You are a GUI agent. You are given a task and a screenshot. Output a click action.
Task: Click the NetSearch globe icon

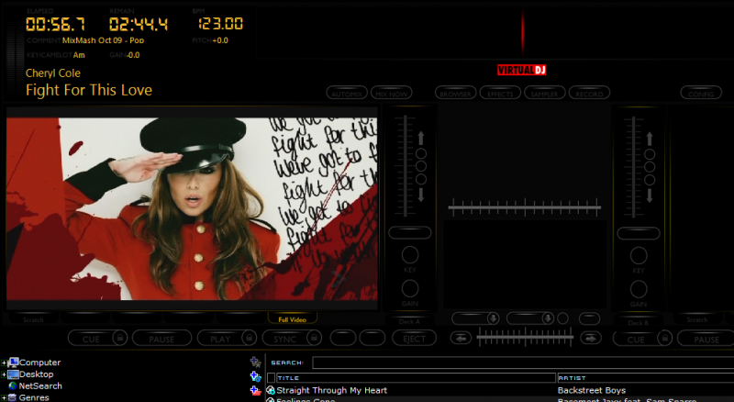[x=13, y=386]
